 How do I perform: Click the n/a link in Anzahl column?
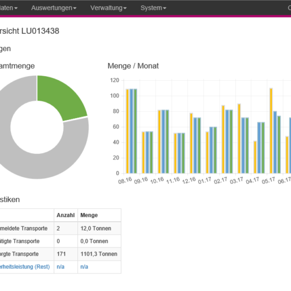pos(61,267)
